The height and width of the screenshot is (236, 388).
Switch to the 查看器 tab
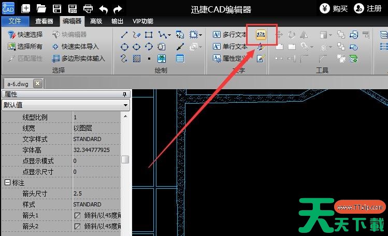click(44, 21)
